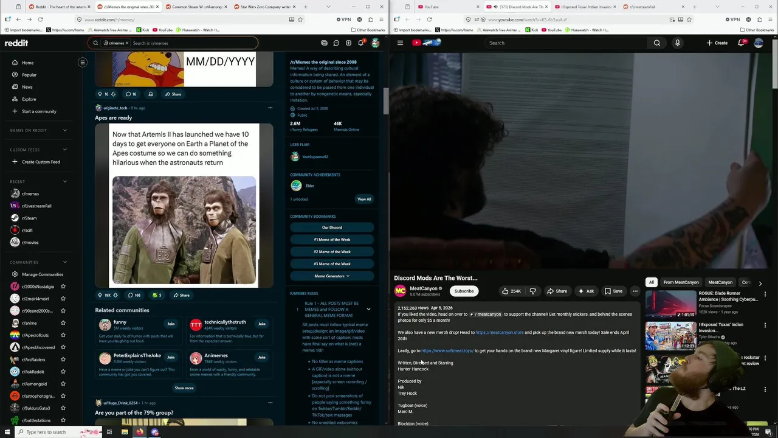Open more actions menu below the video
The height and width of the screenshot is (438, 778).
(x=635, y=291)
